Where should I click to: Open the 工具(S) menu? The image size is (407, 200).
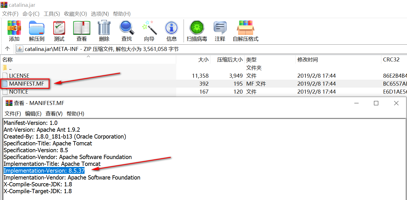(x=52, y=14)
